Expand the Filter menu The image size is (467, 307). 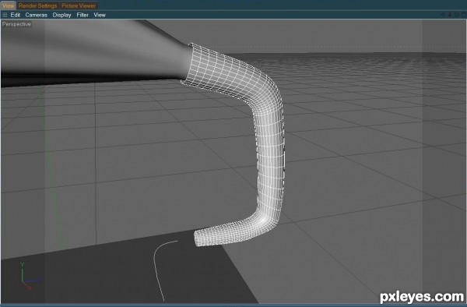[83, 15]
